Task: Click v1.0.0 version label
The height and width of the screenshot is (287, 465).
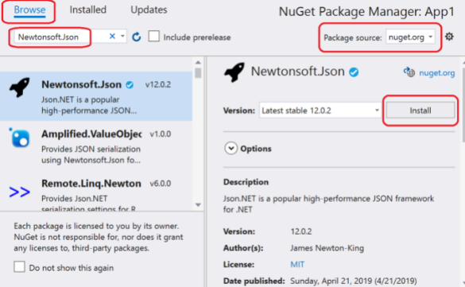Action: tap(160, 134)
